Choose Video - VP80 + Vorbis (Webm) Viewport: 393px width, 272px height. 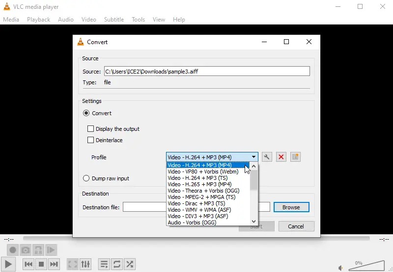(x=208, y=172)
